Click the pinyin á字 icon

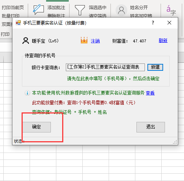point(171,10)
